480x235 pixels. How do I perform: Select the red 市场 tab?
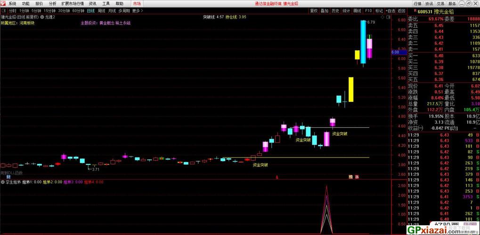coord(138,4)
